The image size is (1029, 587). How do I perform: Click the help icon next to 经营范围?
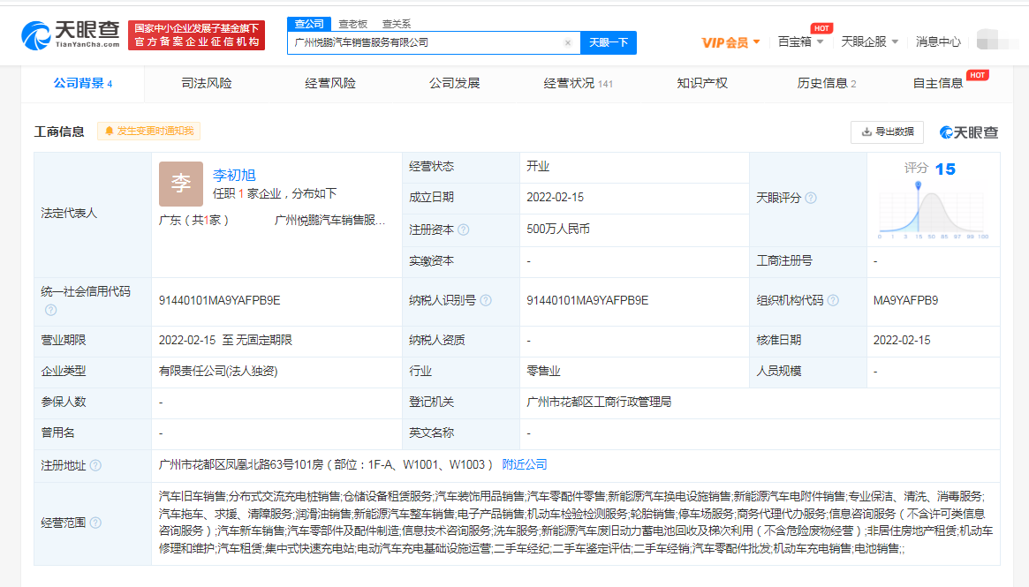coord(95,523)
